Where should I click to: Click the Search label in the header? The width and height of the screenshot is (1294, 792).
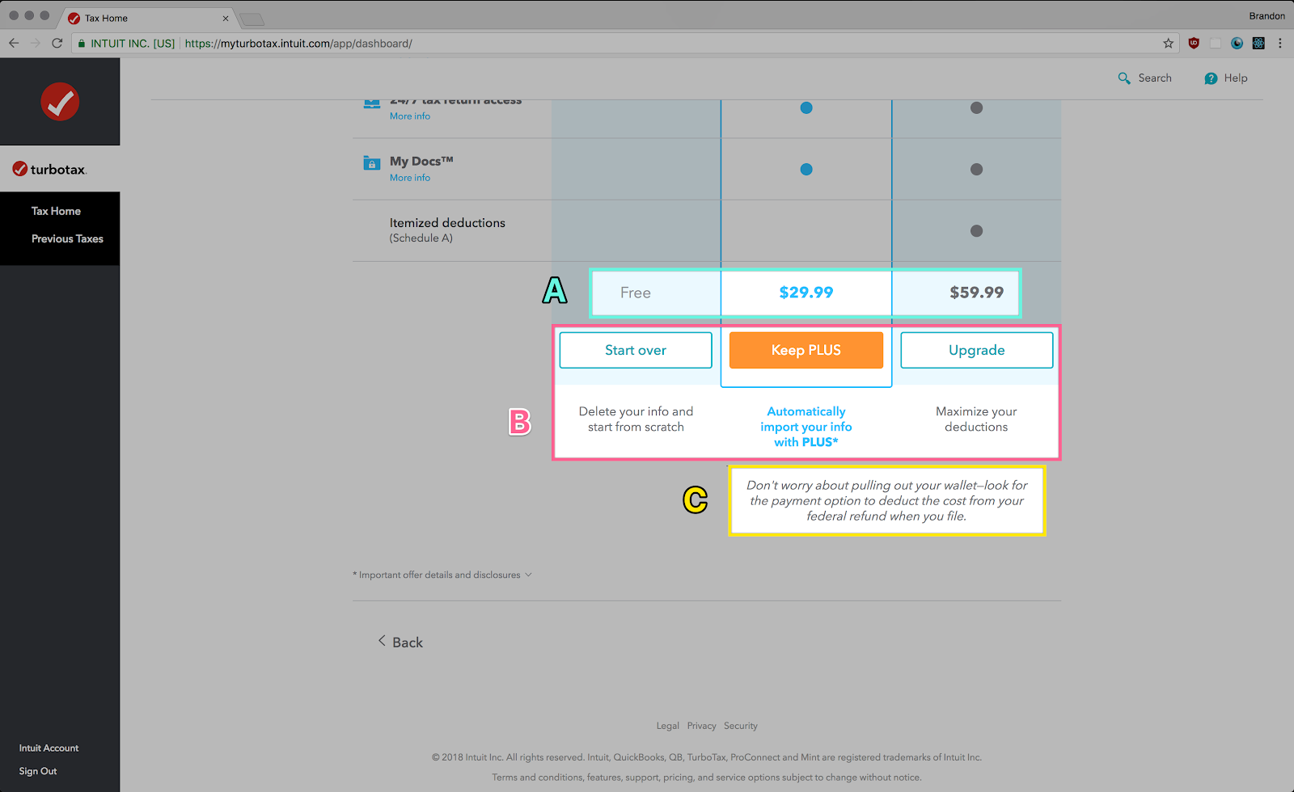(x=1155, y=78)
